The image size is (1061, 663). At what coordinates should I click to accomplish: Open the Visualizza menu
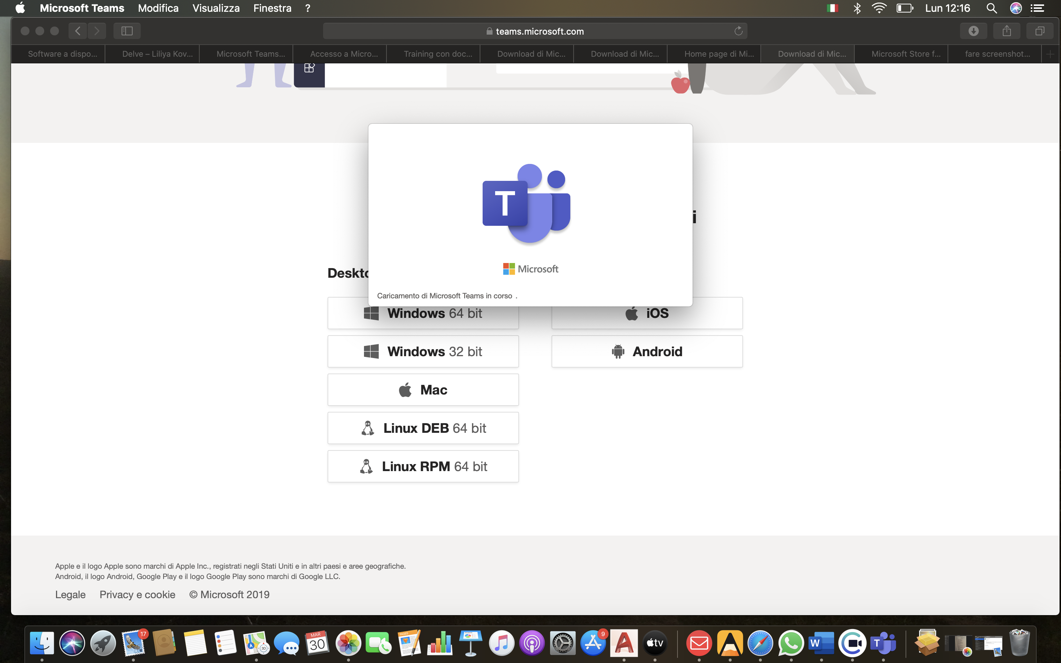click(x=216, y=8)
